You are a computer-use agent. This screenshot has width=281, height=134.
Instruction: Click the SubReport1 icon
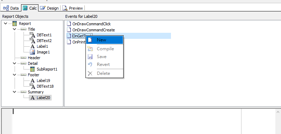[x=32, y=69]
